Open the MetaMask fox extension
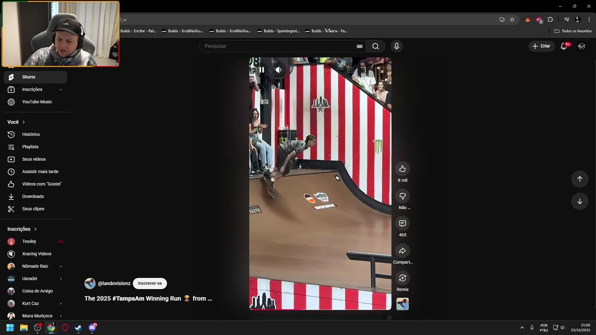This screenshot has height=335, width=596. click(528, 20)
